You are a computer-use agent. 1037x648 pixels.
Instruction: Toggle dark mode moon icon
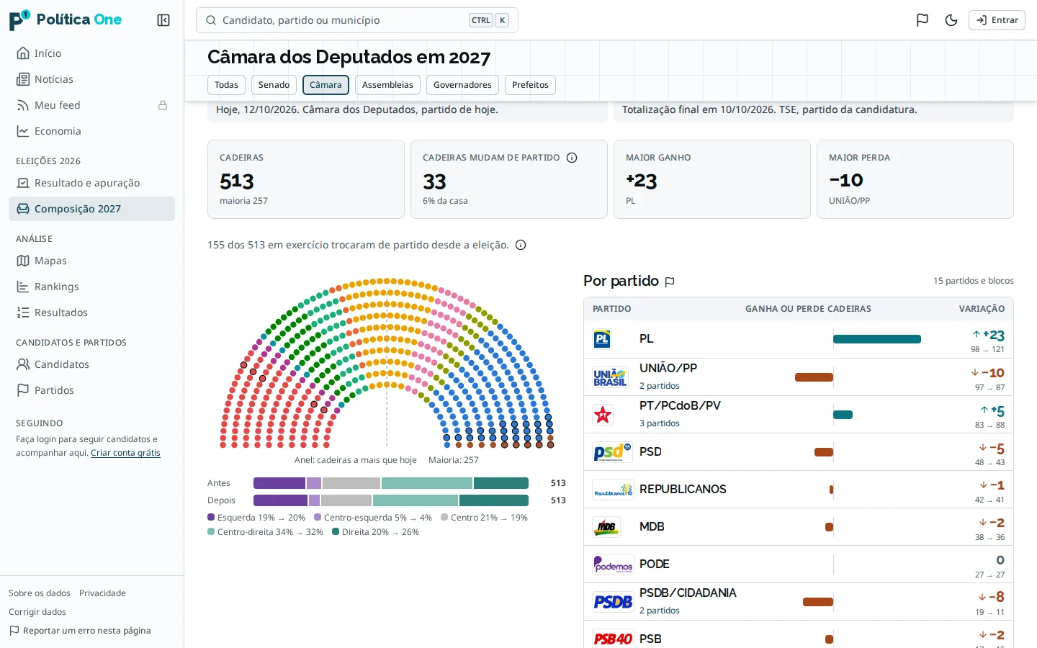(951, 20)
